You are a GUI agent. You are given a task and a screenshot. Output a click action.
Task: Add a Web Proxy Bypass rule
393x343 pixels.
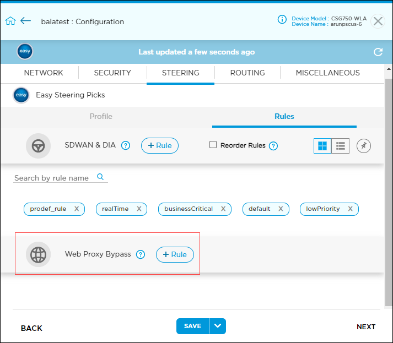pos(175,254)
